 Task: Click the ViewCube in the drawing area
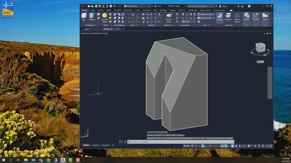[x=261, y=48]
